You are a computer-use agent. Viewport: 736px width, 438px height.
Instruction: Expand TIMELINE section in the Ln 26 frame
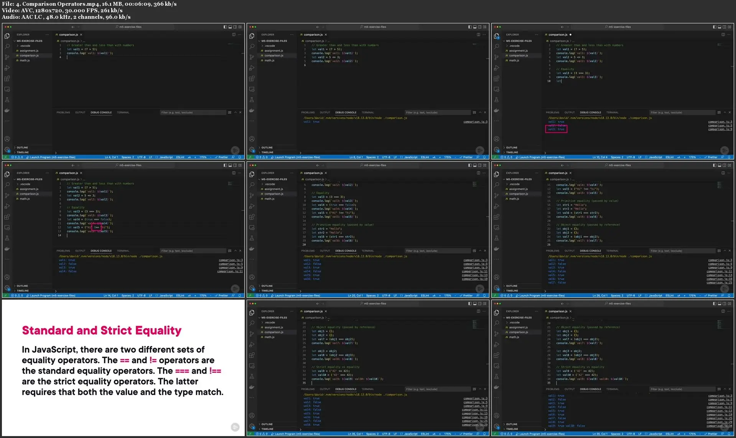pyautogui.click(x=511, y=290)
